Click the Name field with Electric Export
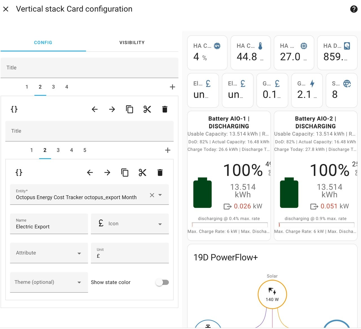Image resolution: width=361 pixels, height=329 pixels. pyautogui.click(x=49, y=223)
